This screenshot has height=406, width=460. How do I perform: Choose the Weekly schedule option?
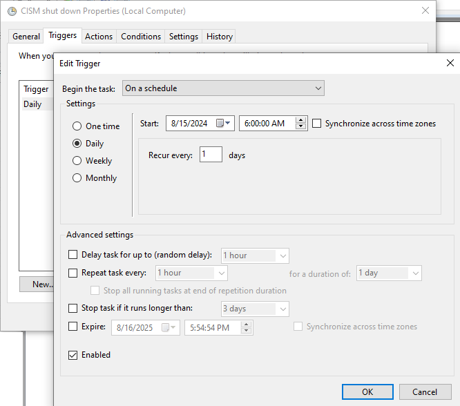point(77,161)
